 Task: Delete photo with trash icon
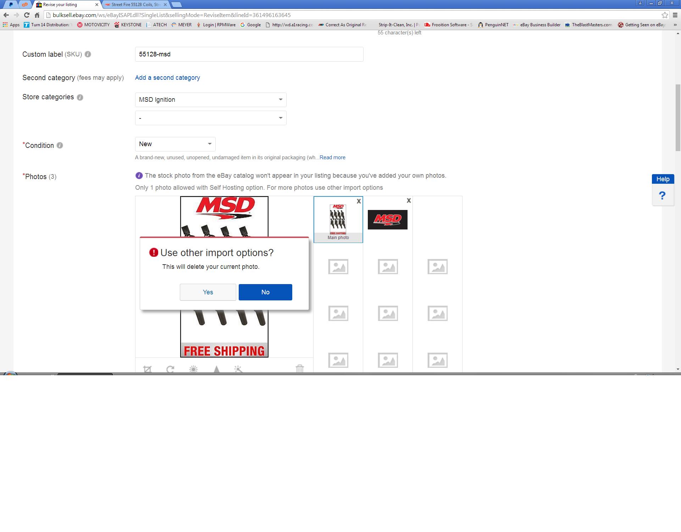pos(300,368)
